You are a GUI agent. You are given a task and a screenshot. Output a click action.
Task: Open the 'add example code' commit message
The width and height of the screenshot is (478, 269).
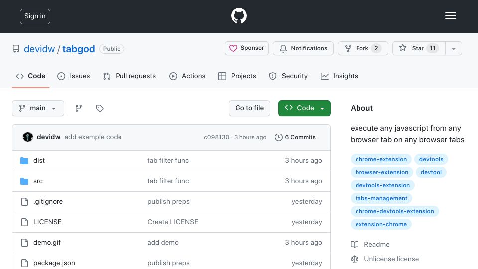point(93,137)
